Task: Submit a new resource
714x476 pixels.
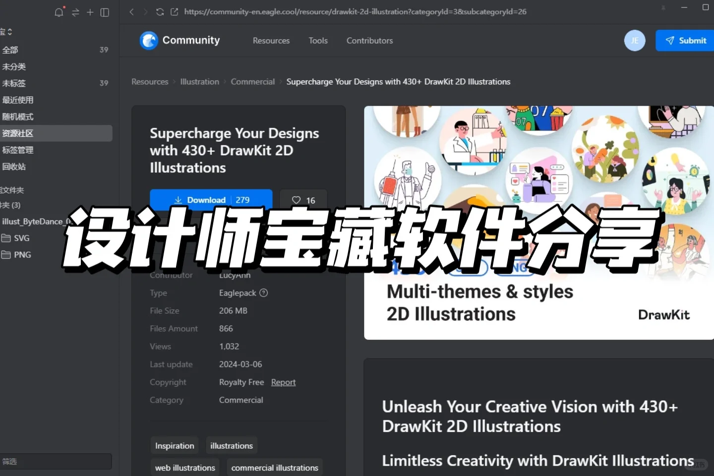Action: [685, 41]
